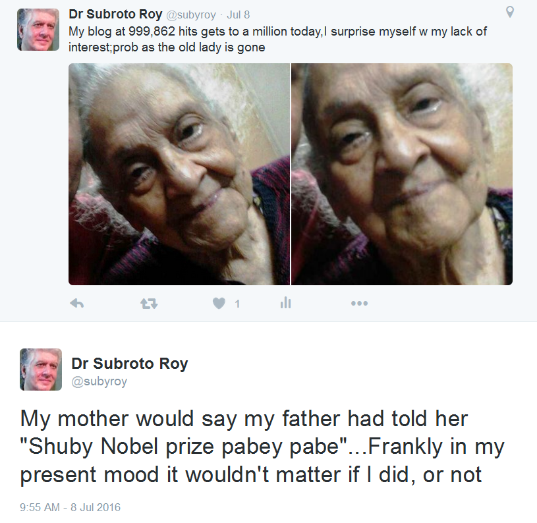Retweet the blog hits tweet
The width and height of the screenshot is (537, 523).
pyautogui.click(x=149, y=303)
